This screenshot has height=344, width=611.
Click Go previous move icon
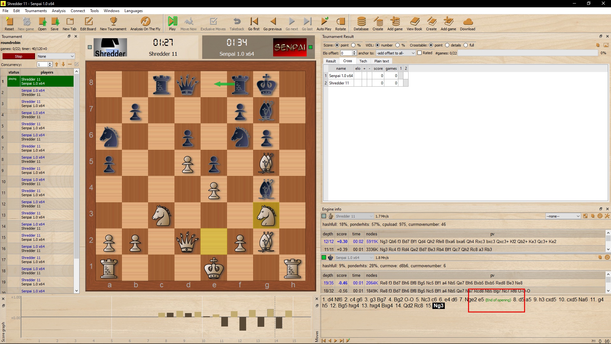273,24
